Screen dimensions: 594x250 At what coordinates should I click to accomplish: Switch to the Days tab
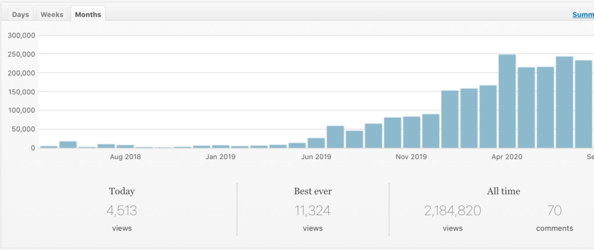point(20,15)
